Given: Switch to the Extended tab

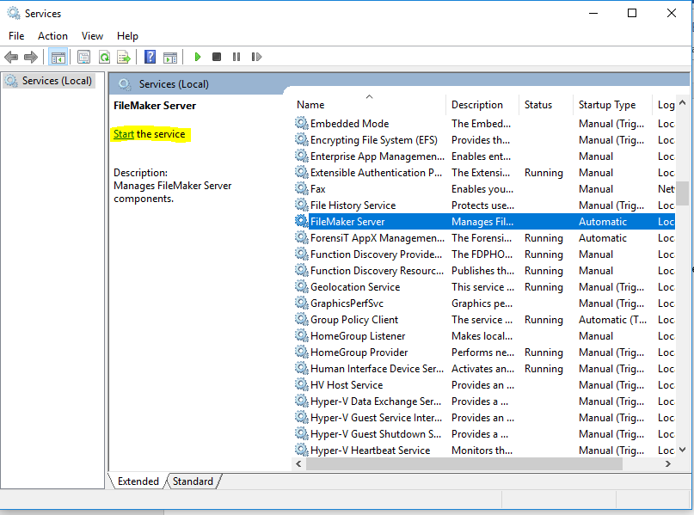Looking at the screenshot, I should (138, 481).
